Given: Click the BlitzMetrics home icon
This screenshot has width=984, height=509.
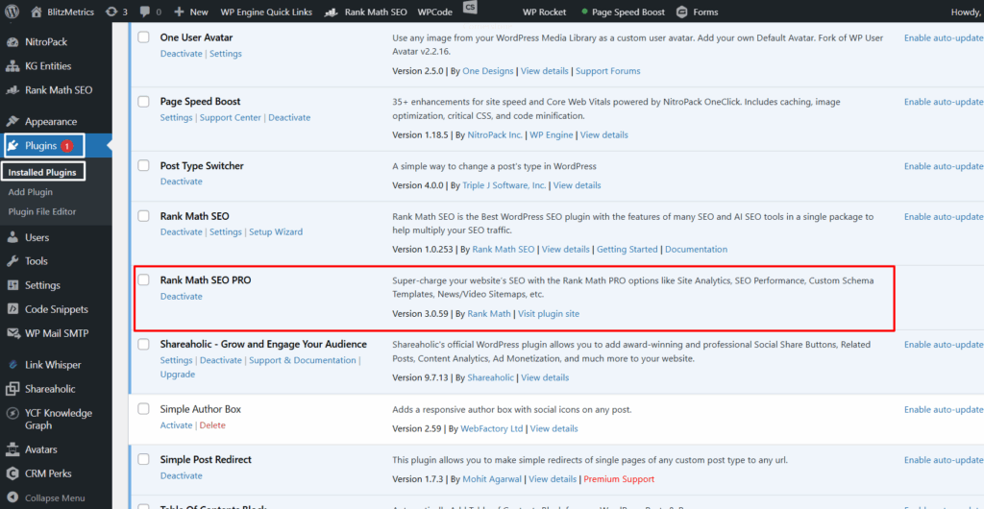Looking at the screenshot, I should [37, 12].
